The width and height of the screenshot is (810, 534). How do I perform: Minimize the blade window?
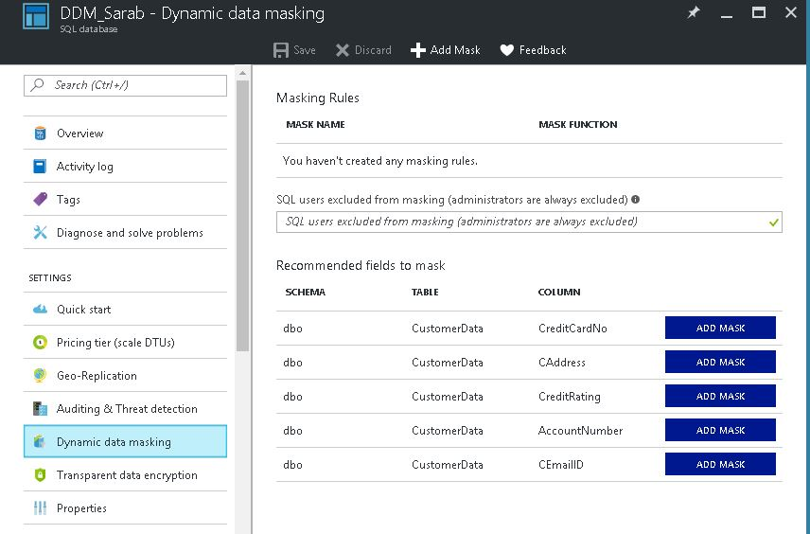[x=727, y=16]
